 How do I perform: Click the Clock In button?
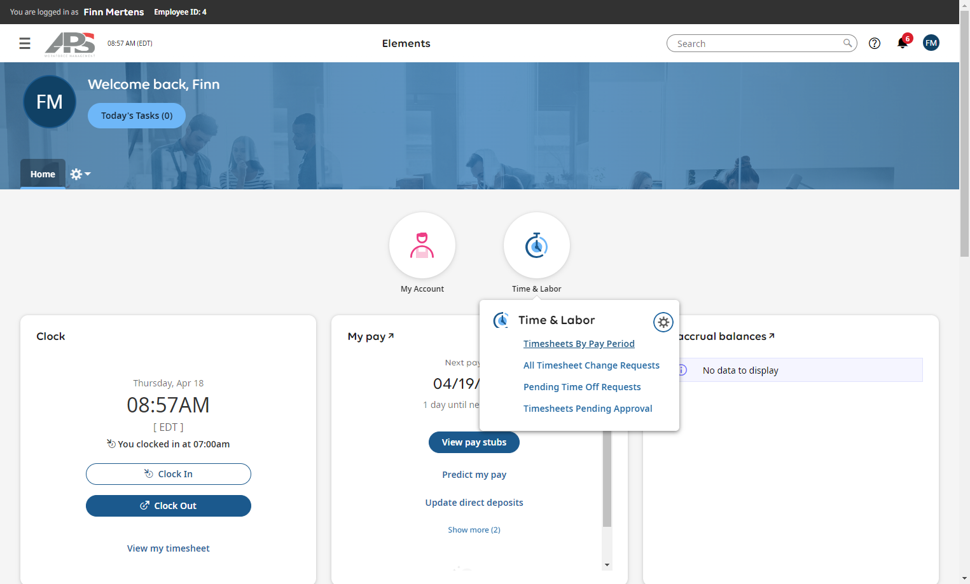169,474
